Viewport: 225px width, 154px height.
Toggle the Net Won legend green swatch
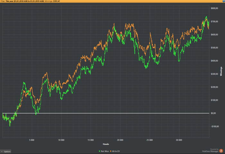pyautogui.click(x=99, y=151)
